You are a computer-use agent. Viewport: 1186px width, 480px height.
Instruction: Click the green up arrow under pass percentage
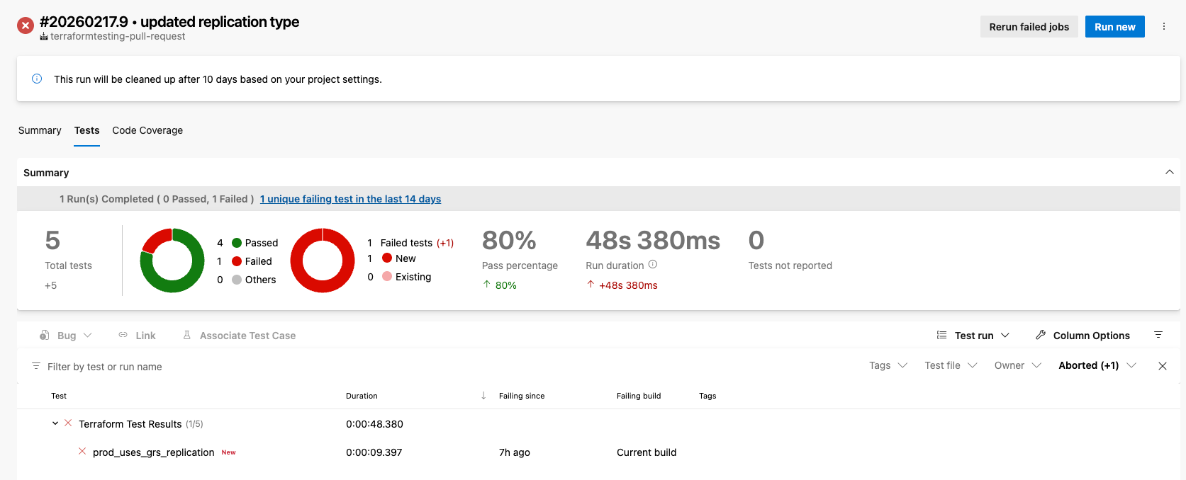[x=486, y=285]
